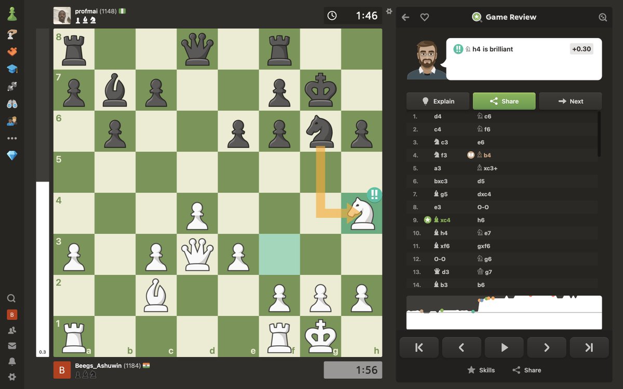The height and width of the screenshot is (389, 623).
Task: Select move O-O in row 8
Action: (x=483, y=207)
